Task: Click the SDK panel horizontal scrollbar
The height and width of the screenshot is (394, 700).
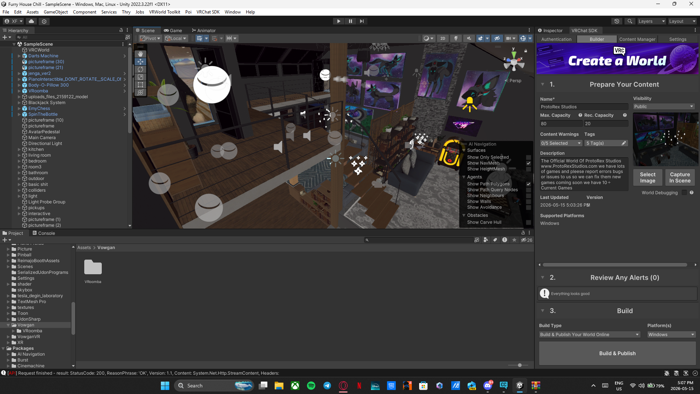Action: 615,265
